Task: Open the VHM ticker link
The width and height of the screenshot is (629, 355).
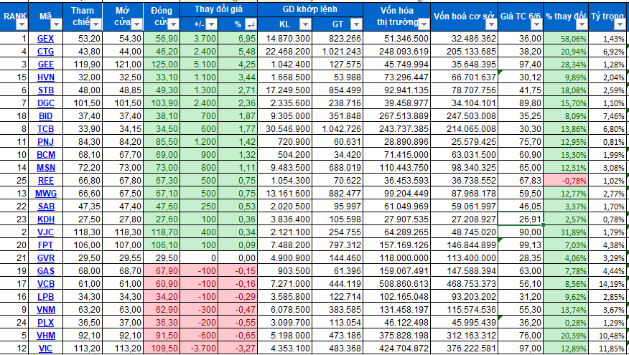Action: (x=45, y=336)
